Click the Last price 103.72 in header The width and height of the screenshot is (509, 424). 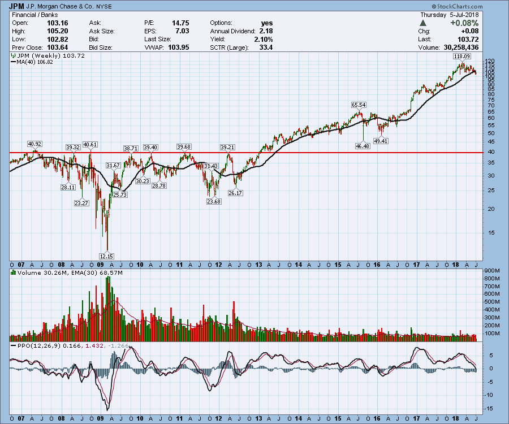point(468,39)
